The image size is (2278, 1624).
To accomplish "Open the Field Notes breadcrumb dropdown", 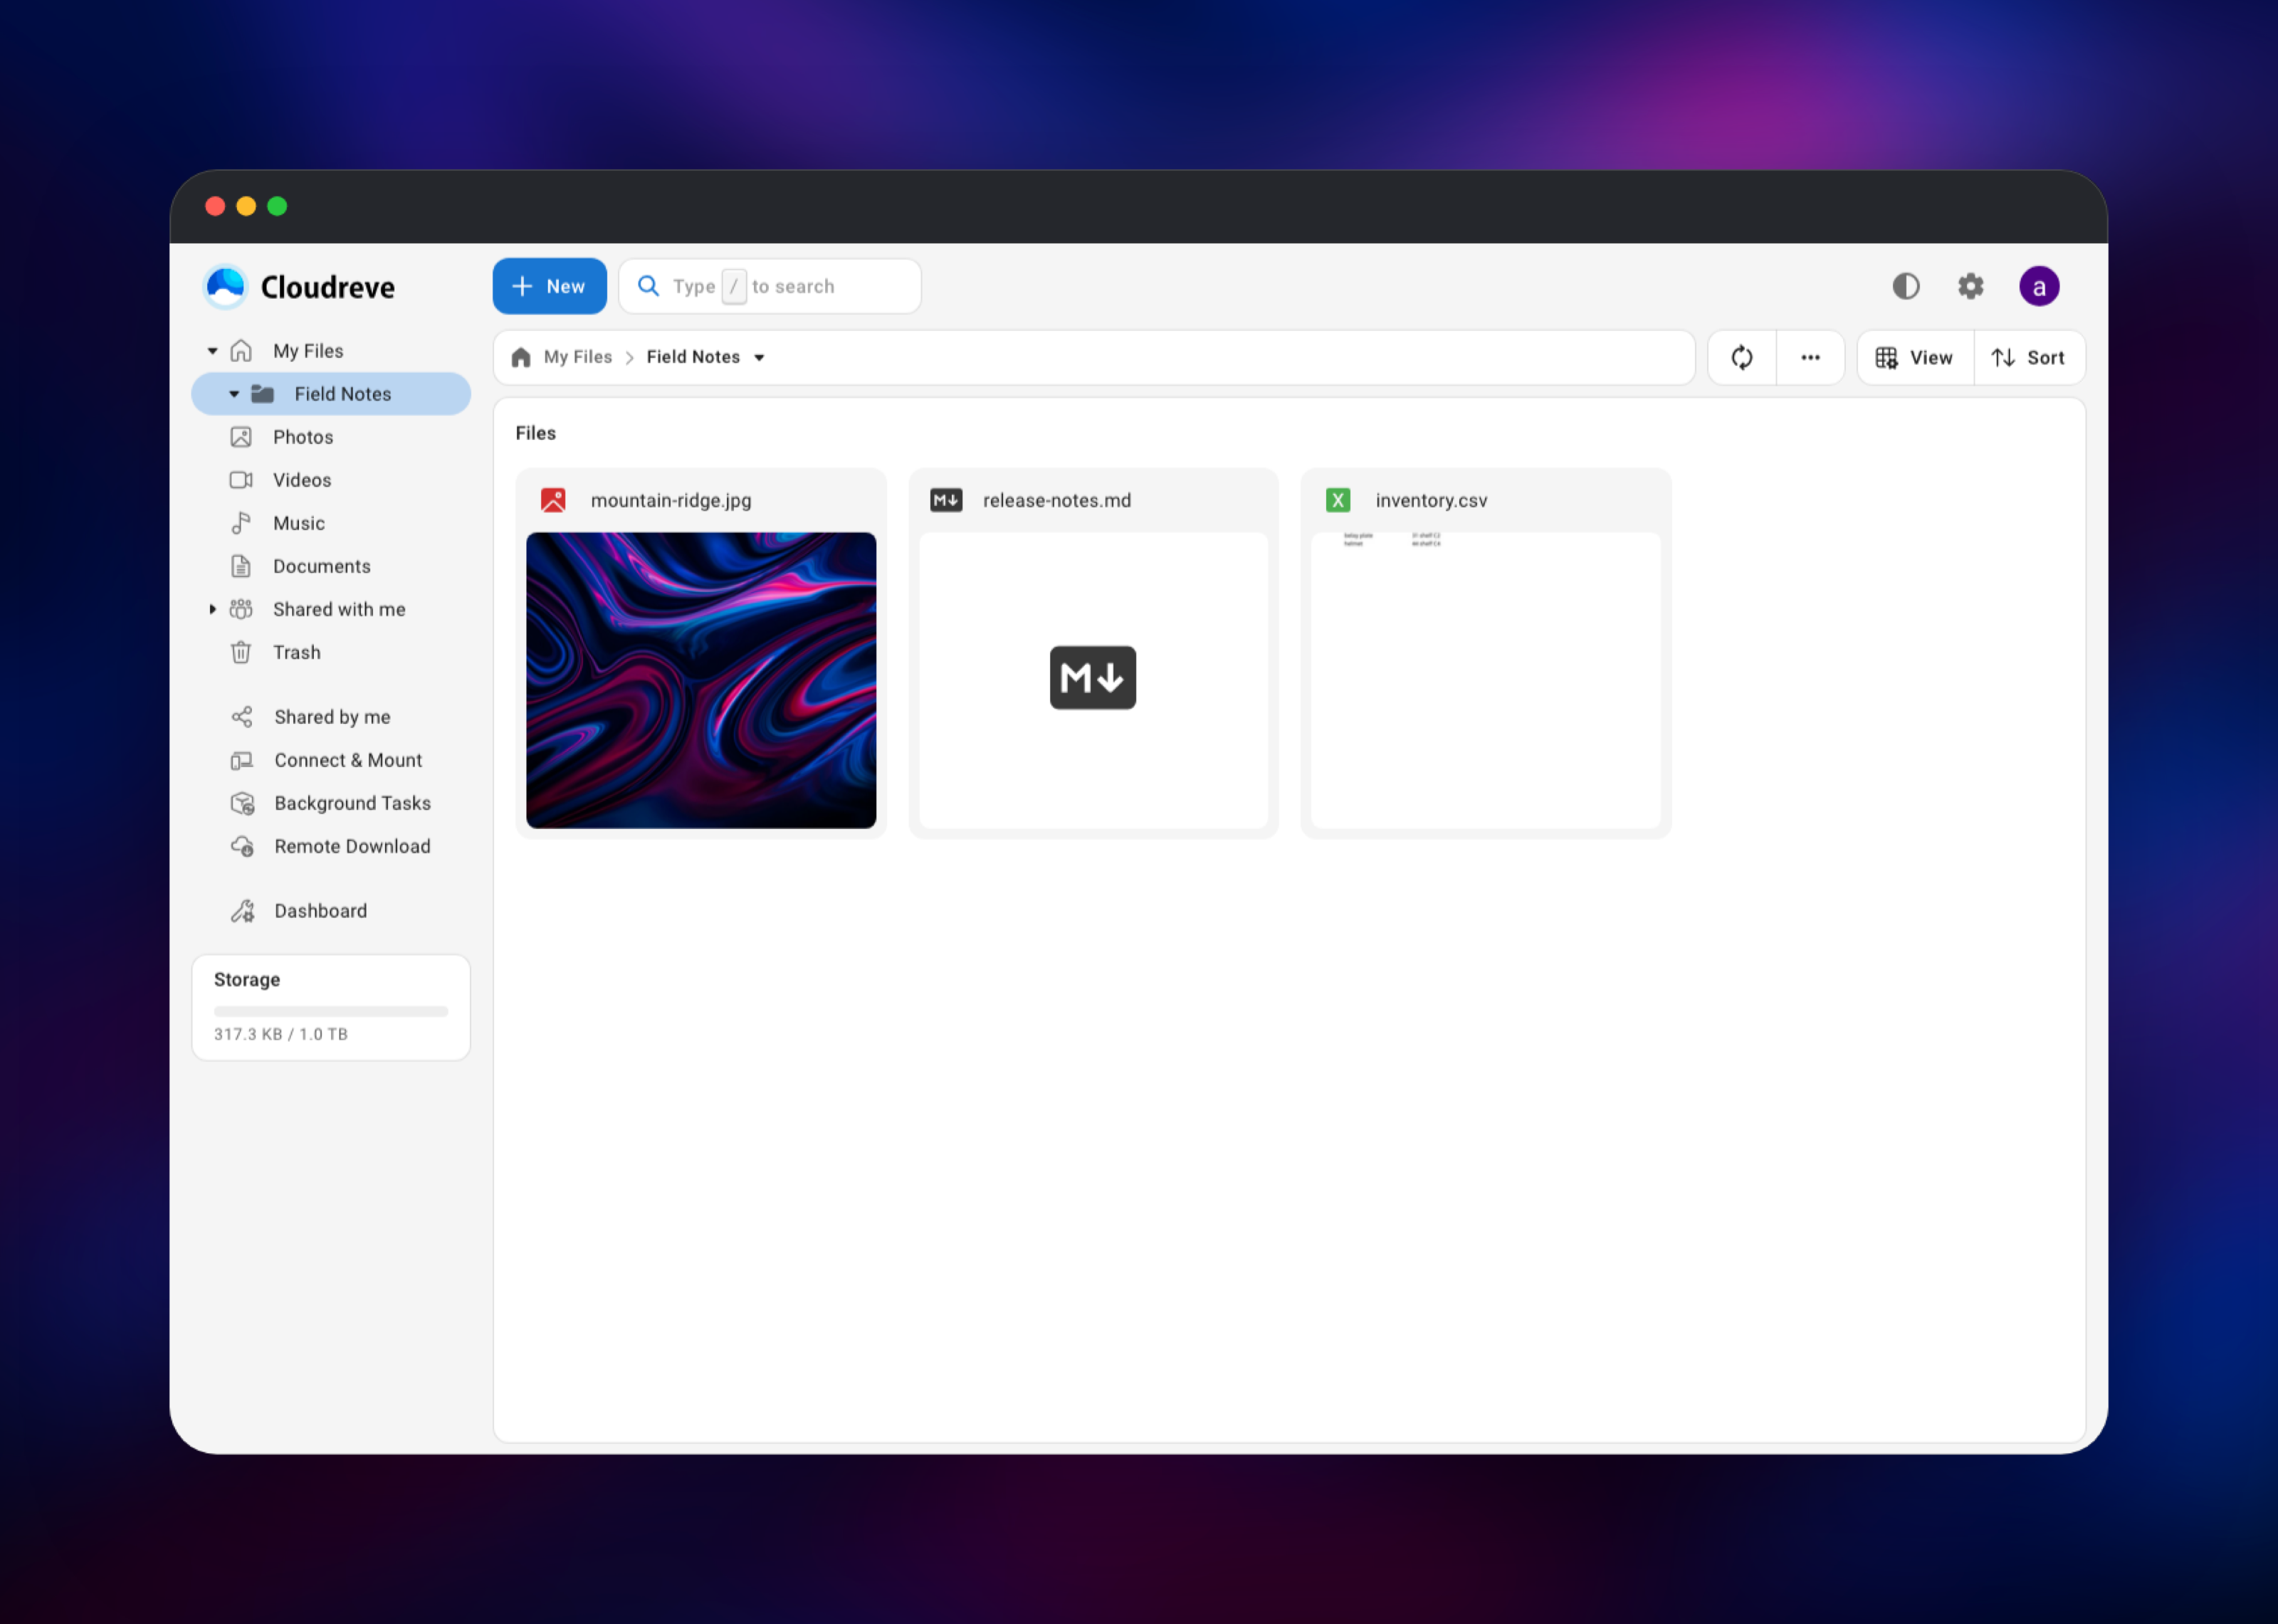I will (759, 357).
